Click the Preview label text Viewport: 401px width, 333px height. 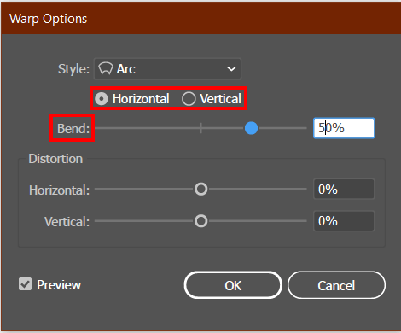click(x=59, y=285)
